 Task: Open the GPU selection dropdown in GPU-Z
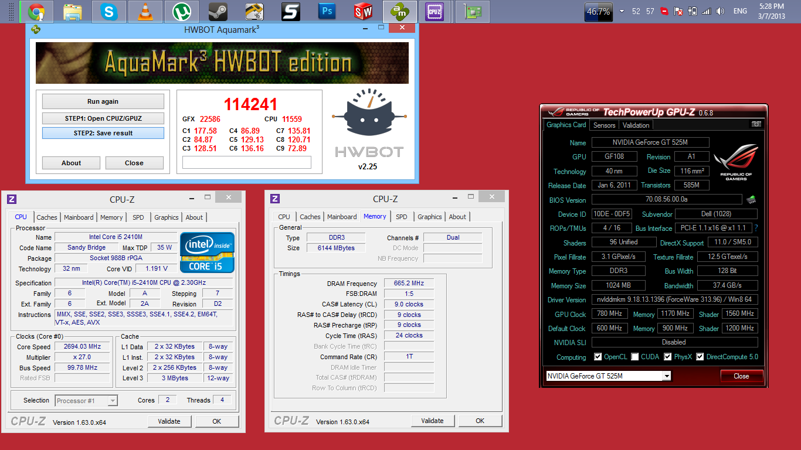[x=609, y=376]
